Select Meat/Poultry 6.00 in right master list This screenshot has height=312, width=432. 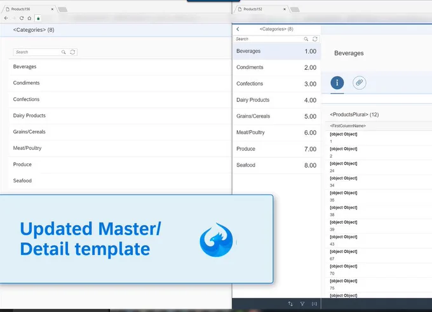[277, 133]
